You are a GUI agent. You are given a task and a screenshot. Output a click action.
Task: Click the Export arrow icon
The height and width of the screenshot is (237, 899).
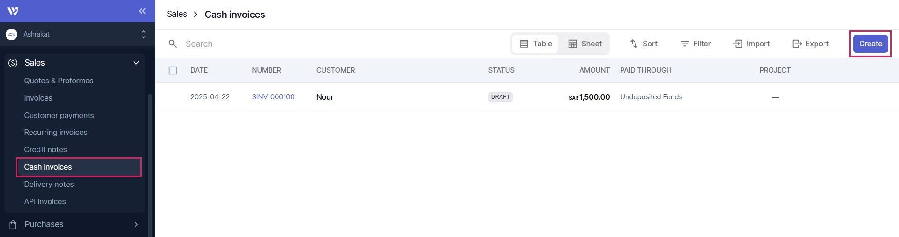tap(797, 44)
